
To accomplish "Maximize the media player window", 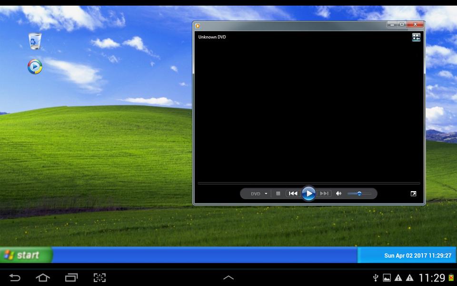I will click(x=402, y=24).
